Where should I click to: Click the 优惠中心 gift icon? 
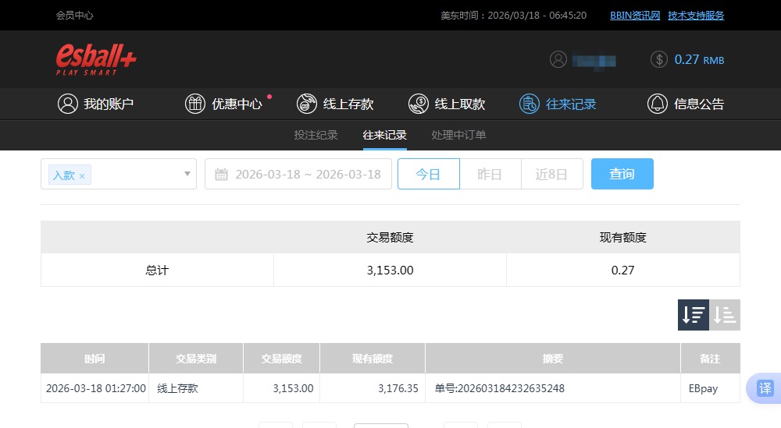pos(195,104)
